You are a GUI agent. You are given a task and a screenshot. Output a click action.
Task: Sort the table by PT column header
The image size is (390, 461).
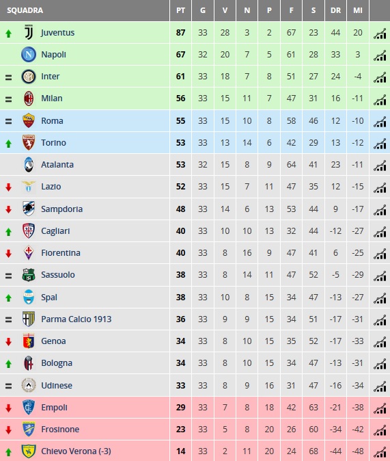(x=180, y=10)
